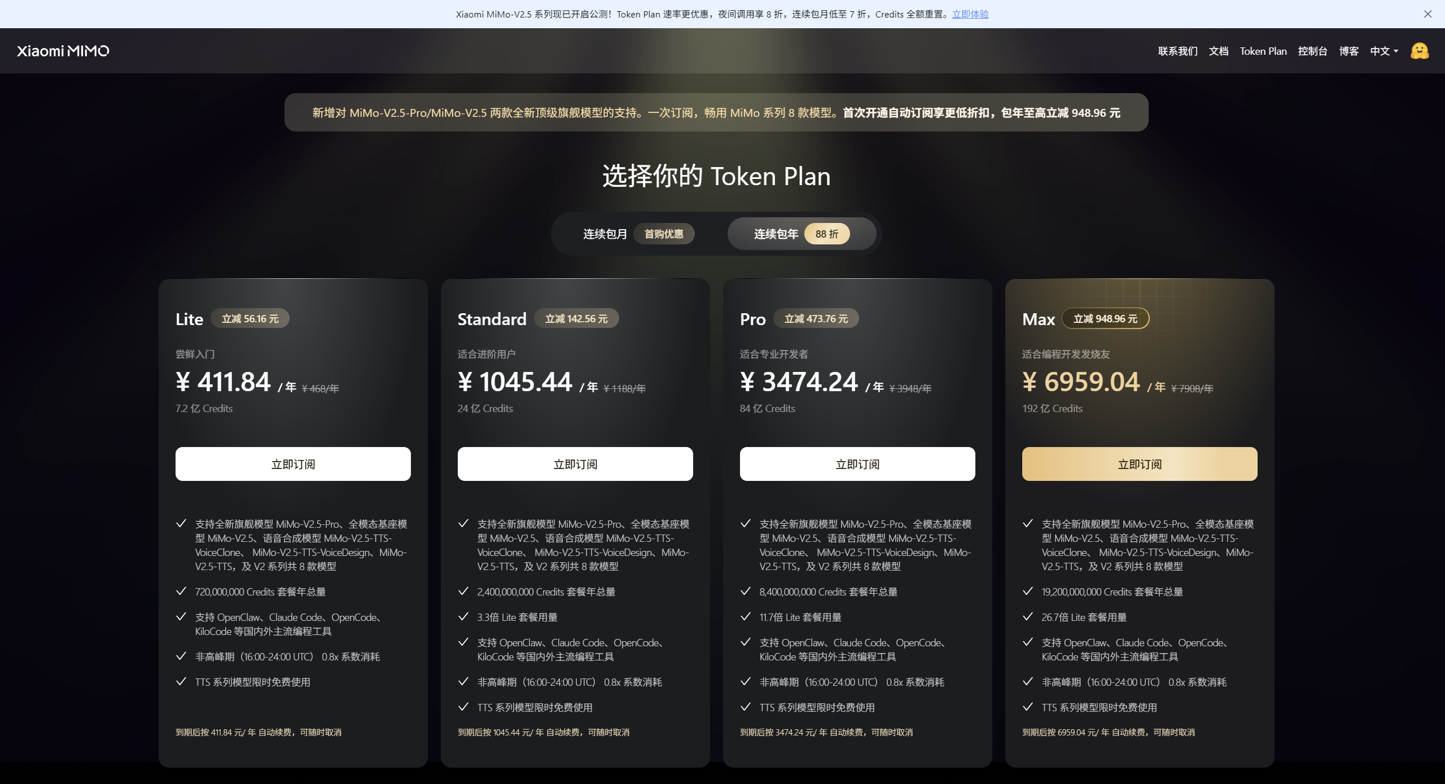Open 控制台 in the navigation
Viewport: 1445px width, 784px height.
pos(1312,51)
